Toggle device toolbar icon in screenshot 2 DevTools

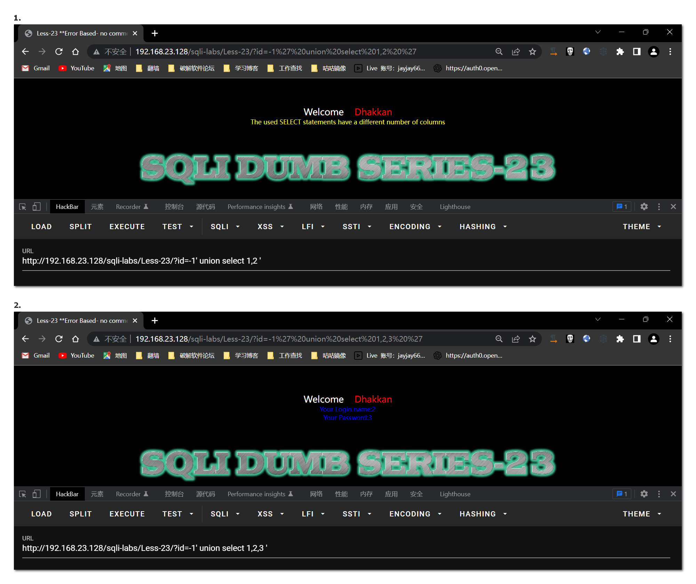[x=37, y=494]
